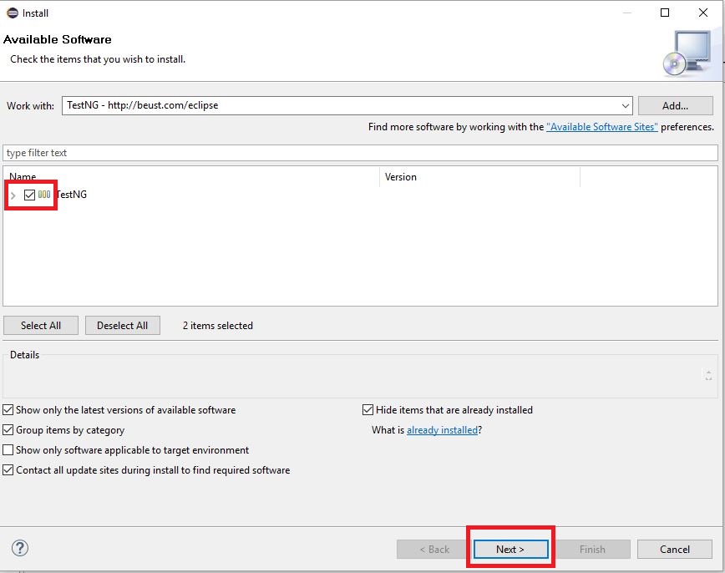Disable Contact all update sites during install

pos(8,470)
